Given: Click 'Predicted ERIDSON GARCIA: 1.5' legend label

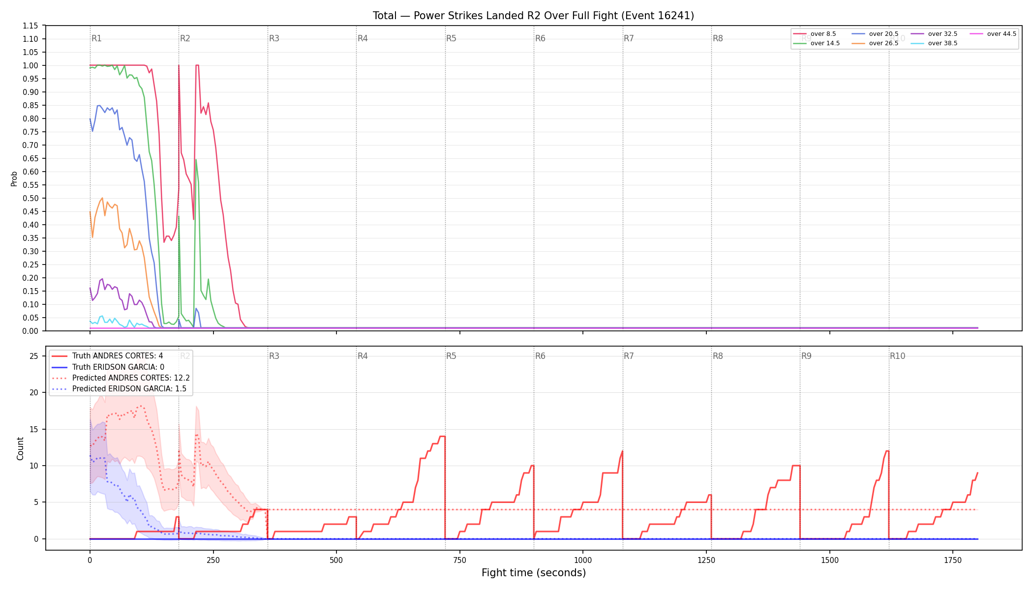Looking at the screenshot, I should [129, 389].
